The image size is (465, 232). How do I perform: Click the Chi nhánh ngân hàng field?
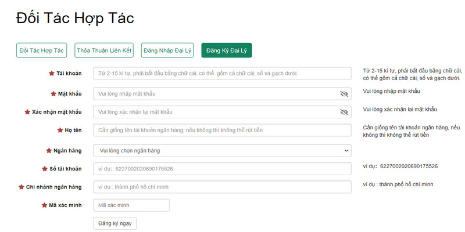coord(222,187)
